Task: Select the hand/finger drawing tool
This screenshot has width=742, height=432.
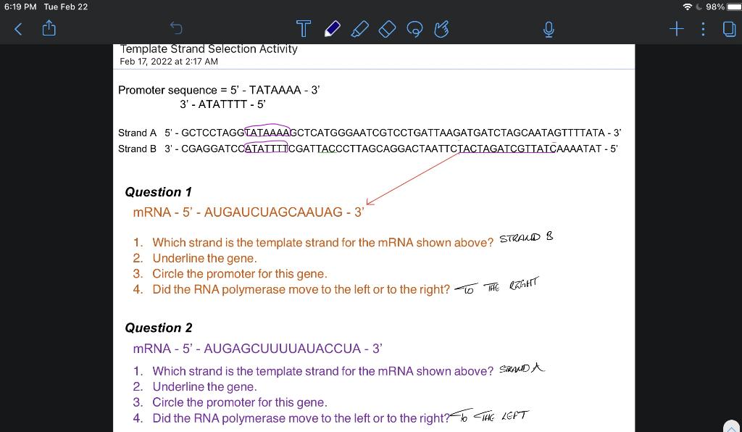Action: click(x=441, y=29)
